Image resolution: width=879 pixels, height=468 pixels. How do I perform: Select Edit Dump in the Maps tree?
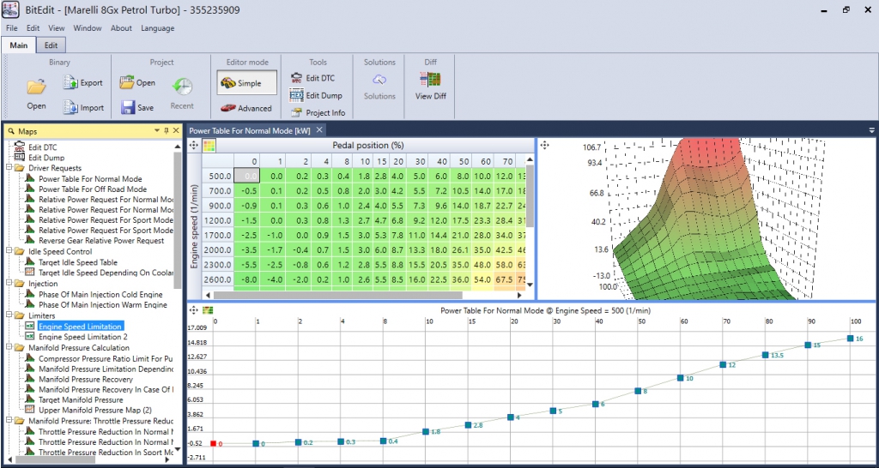coord(45,158)
